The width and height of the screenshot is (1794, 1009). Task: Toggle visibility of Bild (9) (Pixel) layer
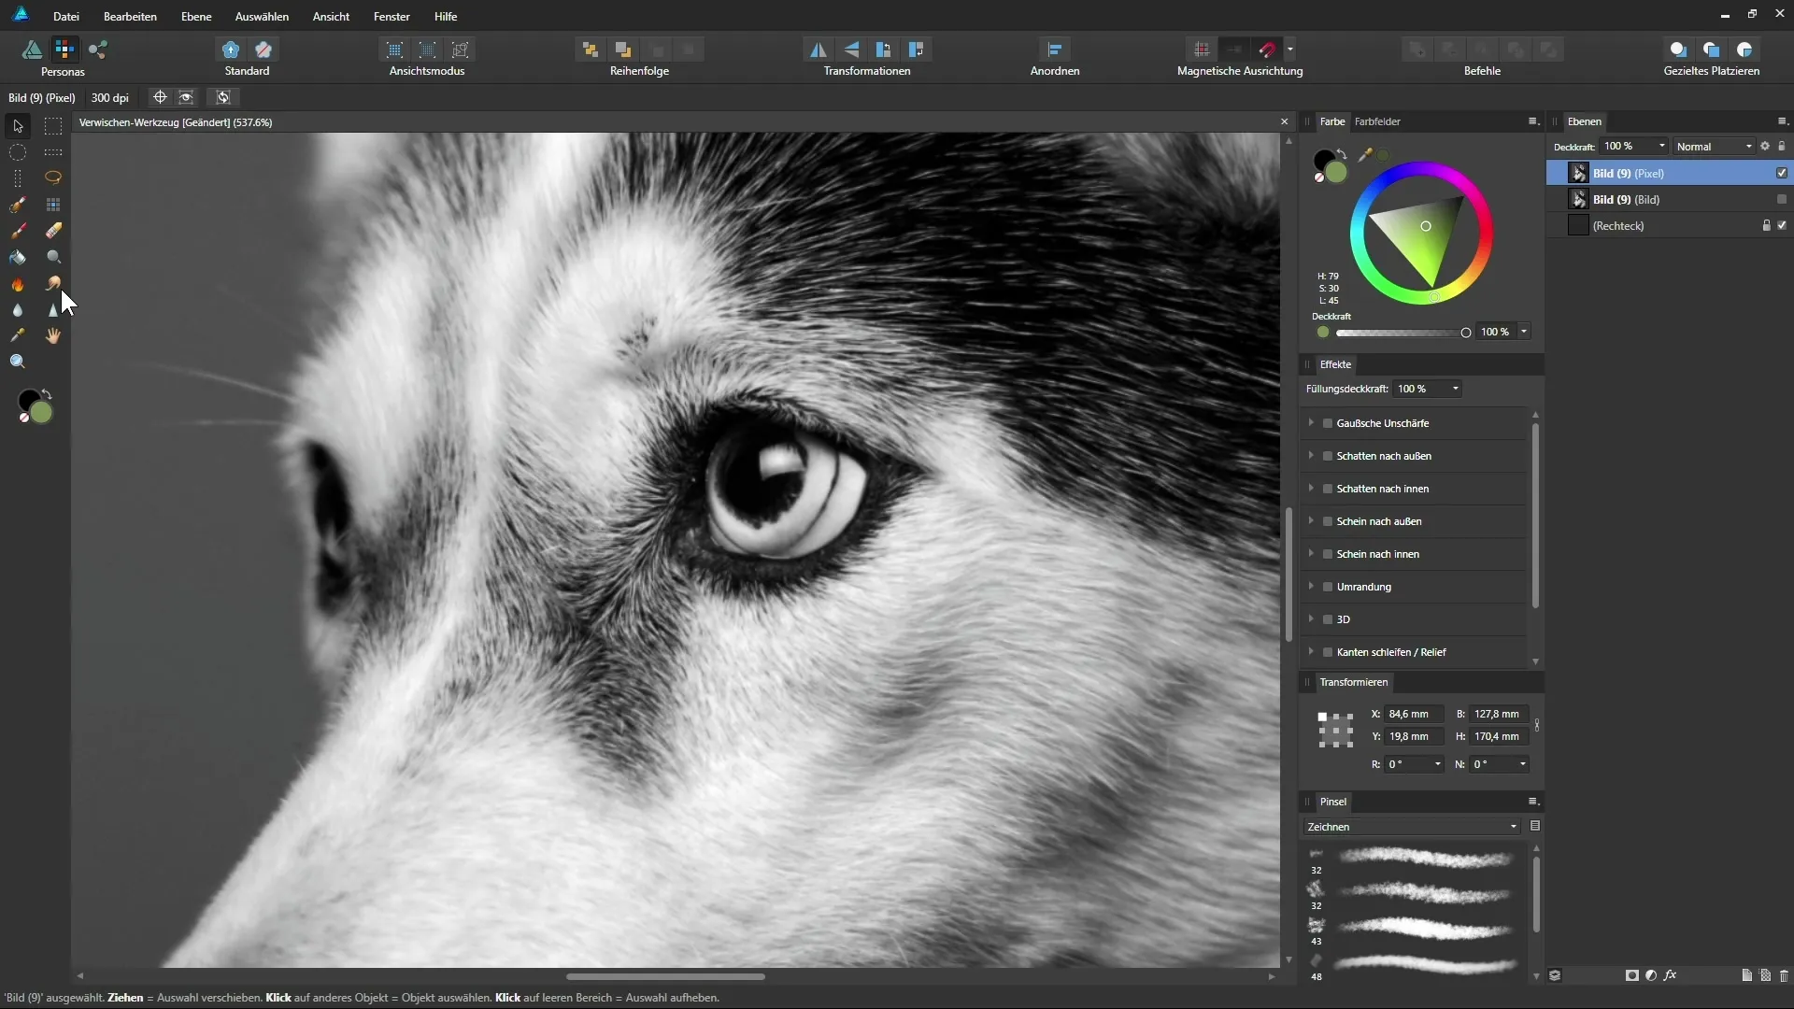[1782, 174]
